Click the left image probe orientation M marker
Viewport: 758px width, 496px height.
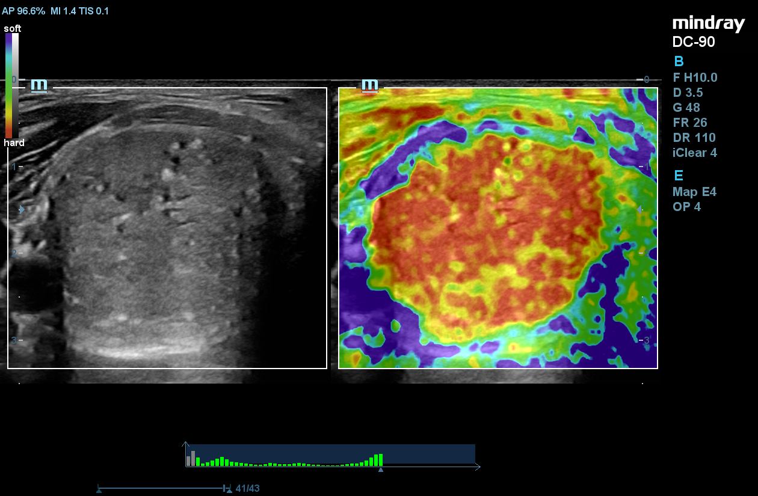39,85
